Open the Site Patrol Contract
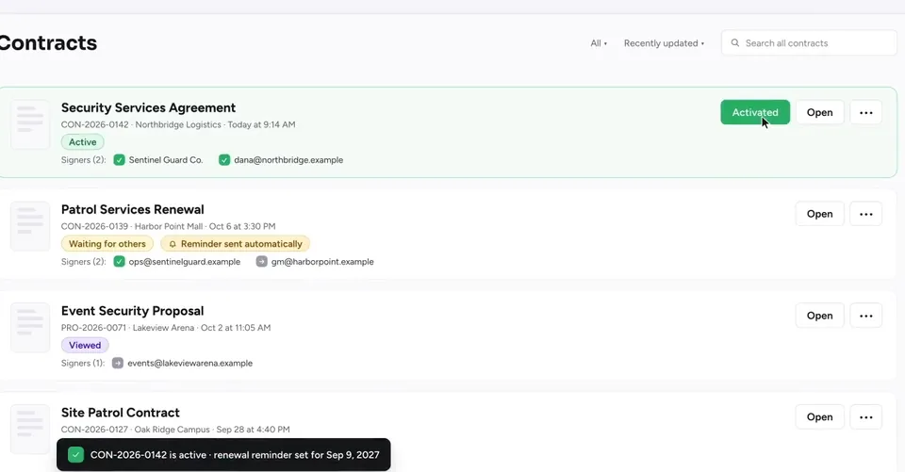This screenshot has width=905, height=472. pos(819,417)
